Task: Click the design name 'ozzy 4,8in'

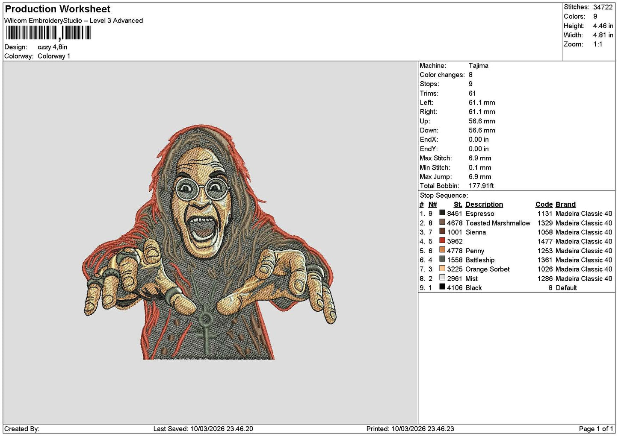Action: pos(52,47)
